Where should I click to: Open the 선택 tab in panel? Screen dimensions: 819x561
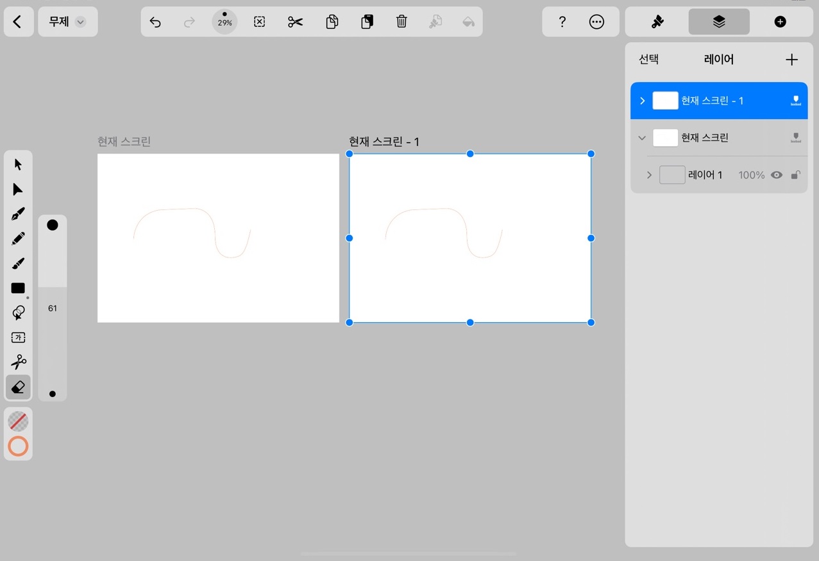(648, 60)
